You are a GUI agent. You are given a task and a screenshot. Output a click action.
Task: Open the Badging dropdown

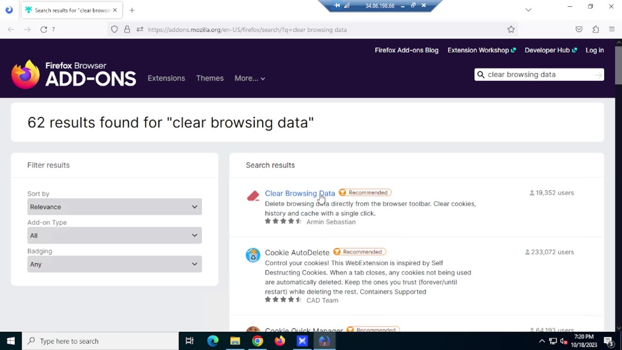pos(114,264)
